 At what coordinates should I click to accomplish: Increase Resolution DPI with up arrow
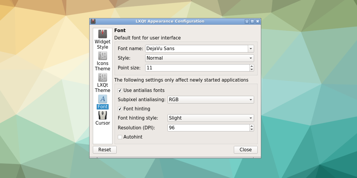(252, 126)
